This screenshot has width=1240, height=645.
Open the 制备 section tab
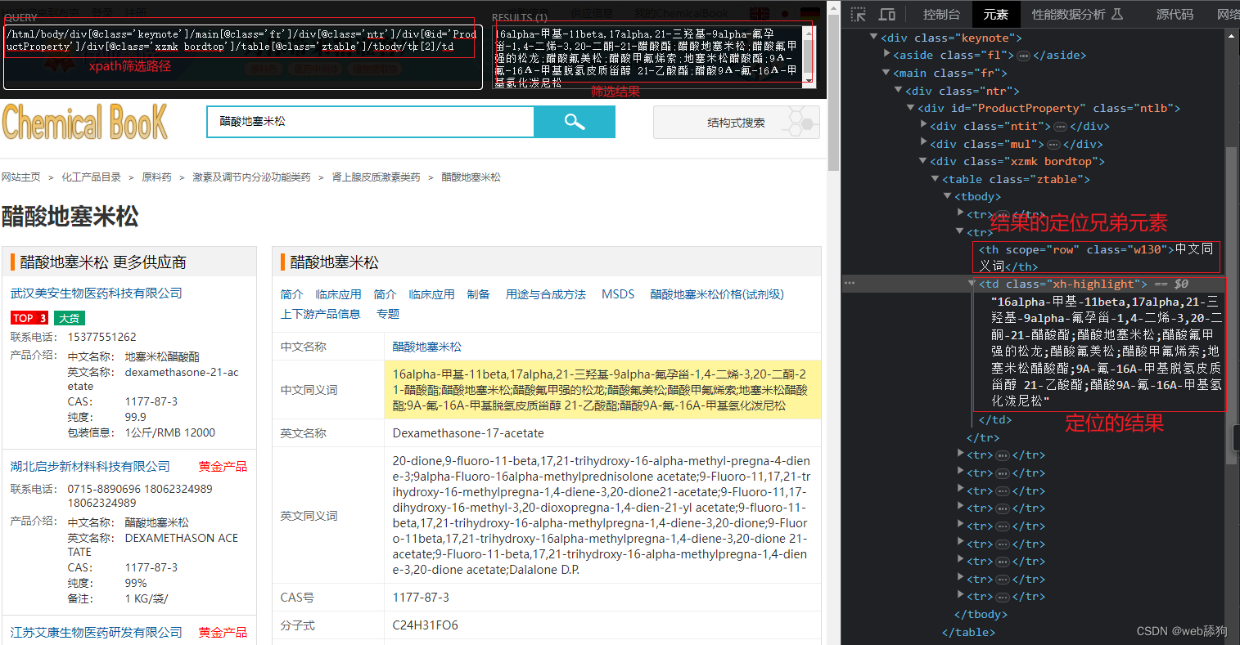pos(478,294)
